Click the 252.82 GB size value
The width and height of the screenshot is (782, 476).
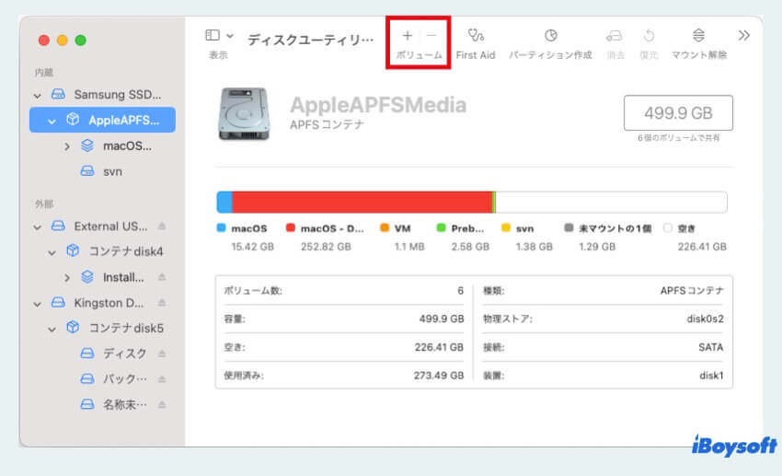pos(326,247)
